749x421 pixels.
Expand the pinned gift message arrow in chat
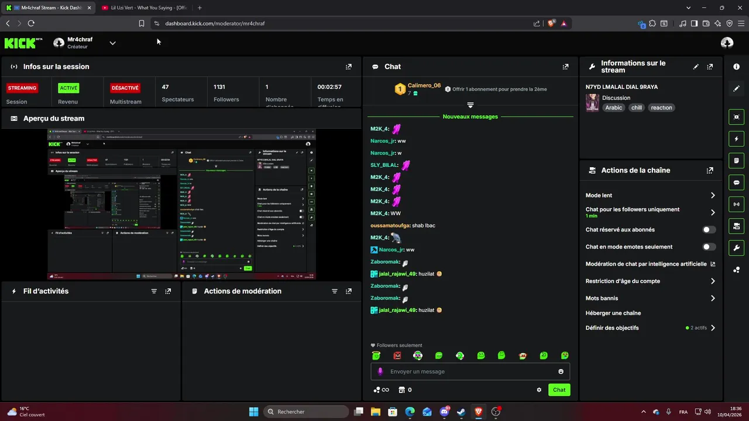tap(470, 105)
